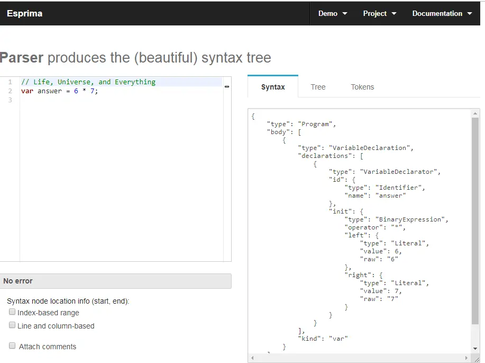This screenshot has width=485, height=363.
Task: Click line 2 in the code editor
Action: [x=60, y=91]
